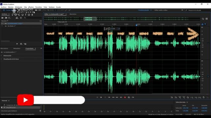Click the red record button

(x=125, y=97)
